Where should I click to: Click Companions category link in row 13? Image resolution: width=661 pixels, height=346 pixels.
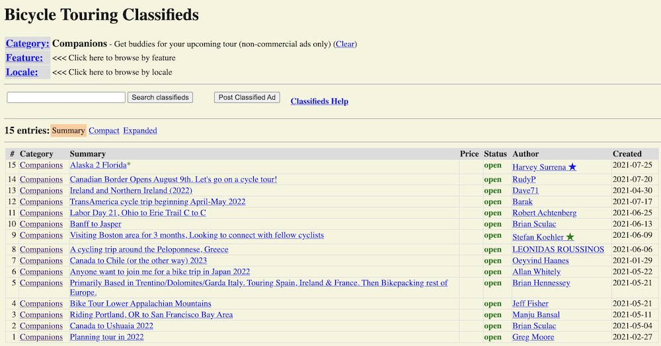[x=41, y=190]
